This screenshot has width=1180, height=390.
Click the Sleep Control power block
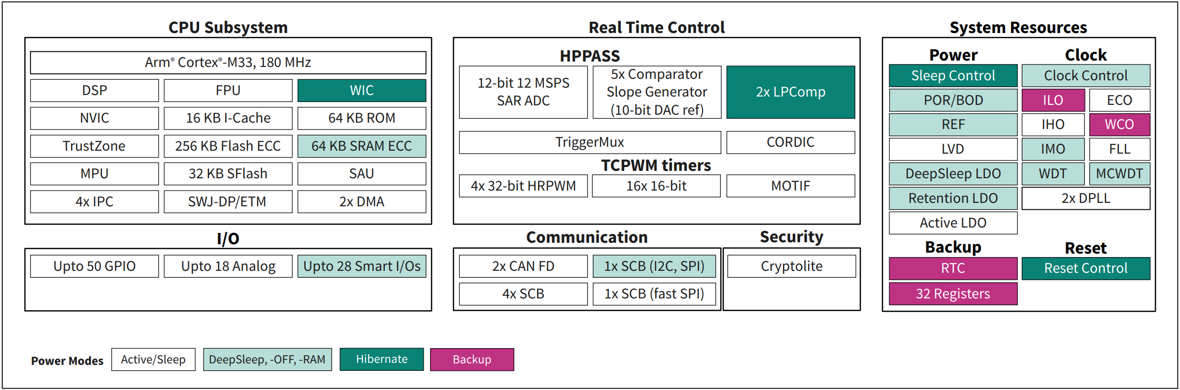point(953,76)
